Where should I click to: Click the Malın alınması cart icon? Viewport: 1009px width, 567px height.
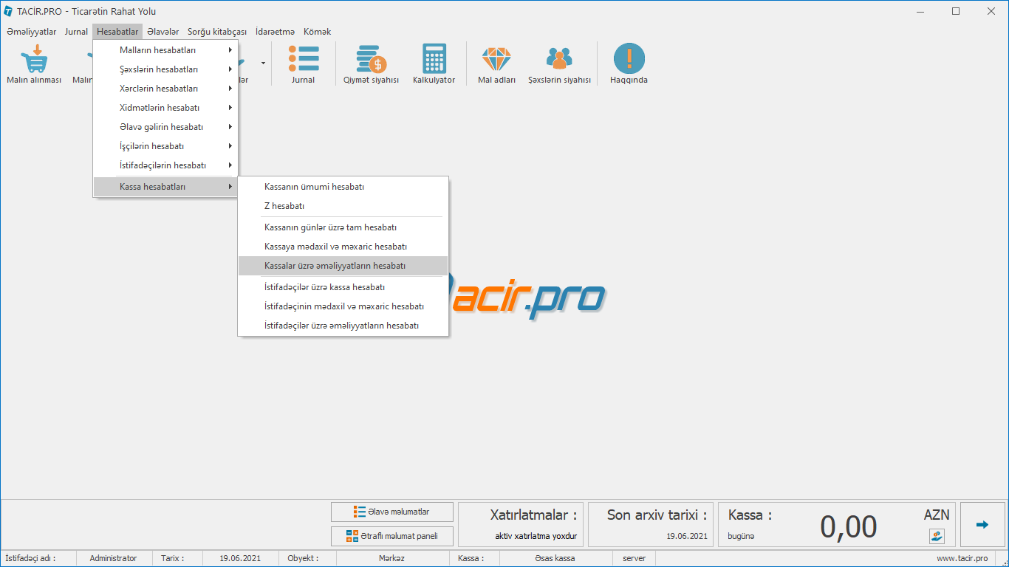pos(34,59)
